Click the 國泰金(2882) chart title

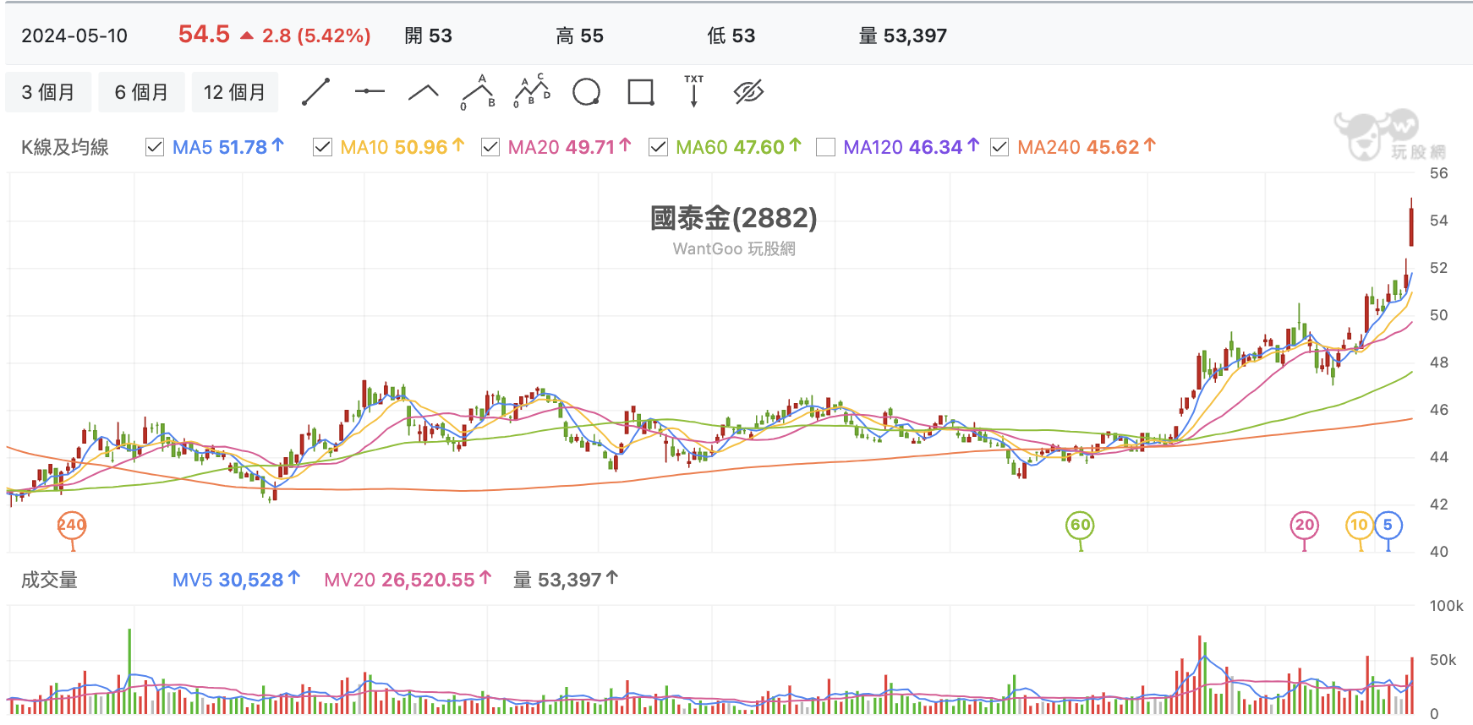(x=733, y=218)
